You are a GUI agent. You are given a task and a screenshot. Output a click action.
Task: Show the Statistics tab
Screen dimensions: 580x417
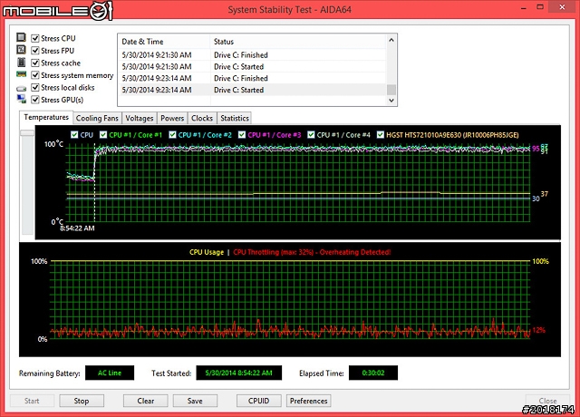click(235, 119)
